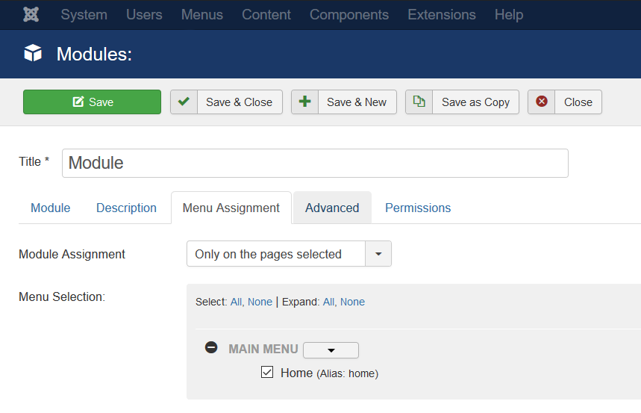
Task: Click the Save & New plus icon
Action: [x=304, y=102]
